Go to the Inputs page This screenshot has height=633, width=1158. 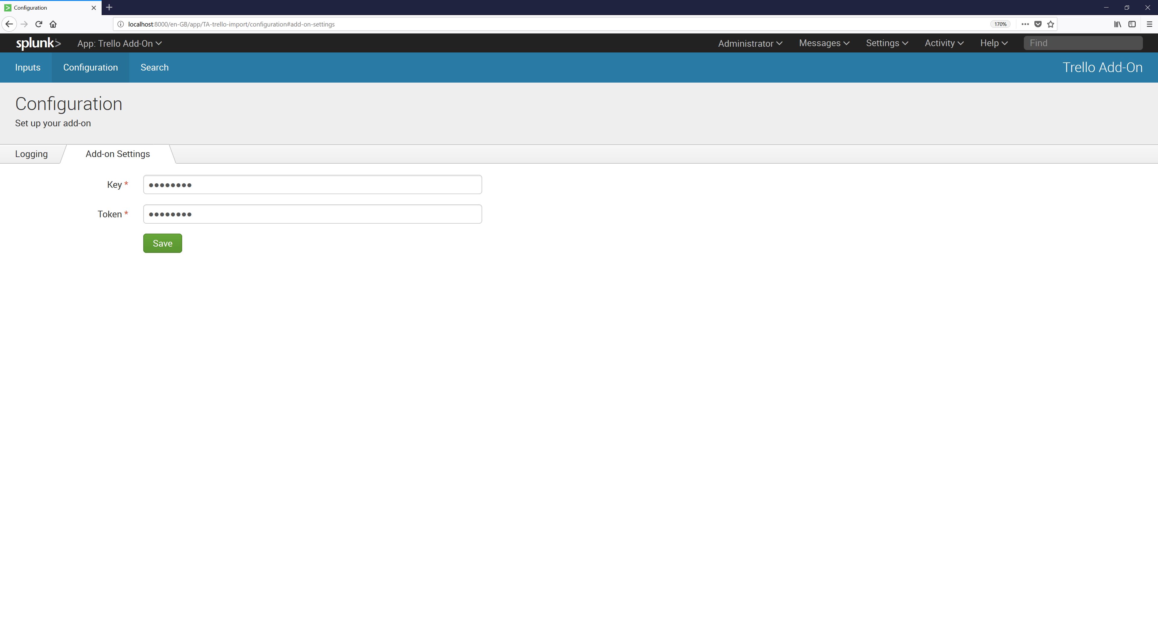[28, 68]
